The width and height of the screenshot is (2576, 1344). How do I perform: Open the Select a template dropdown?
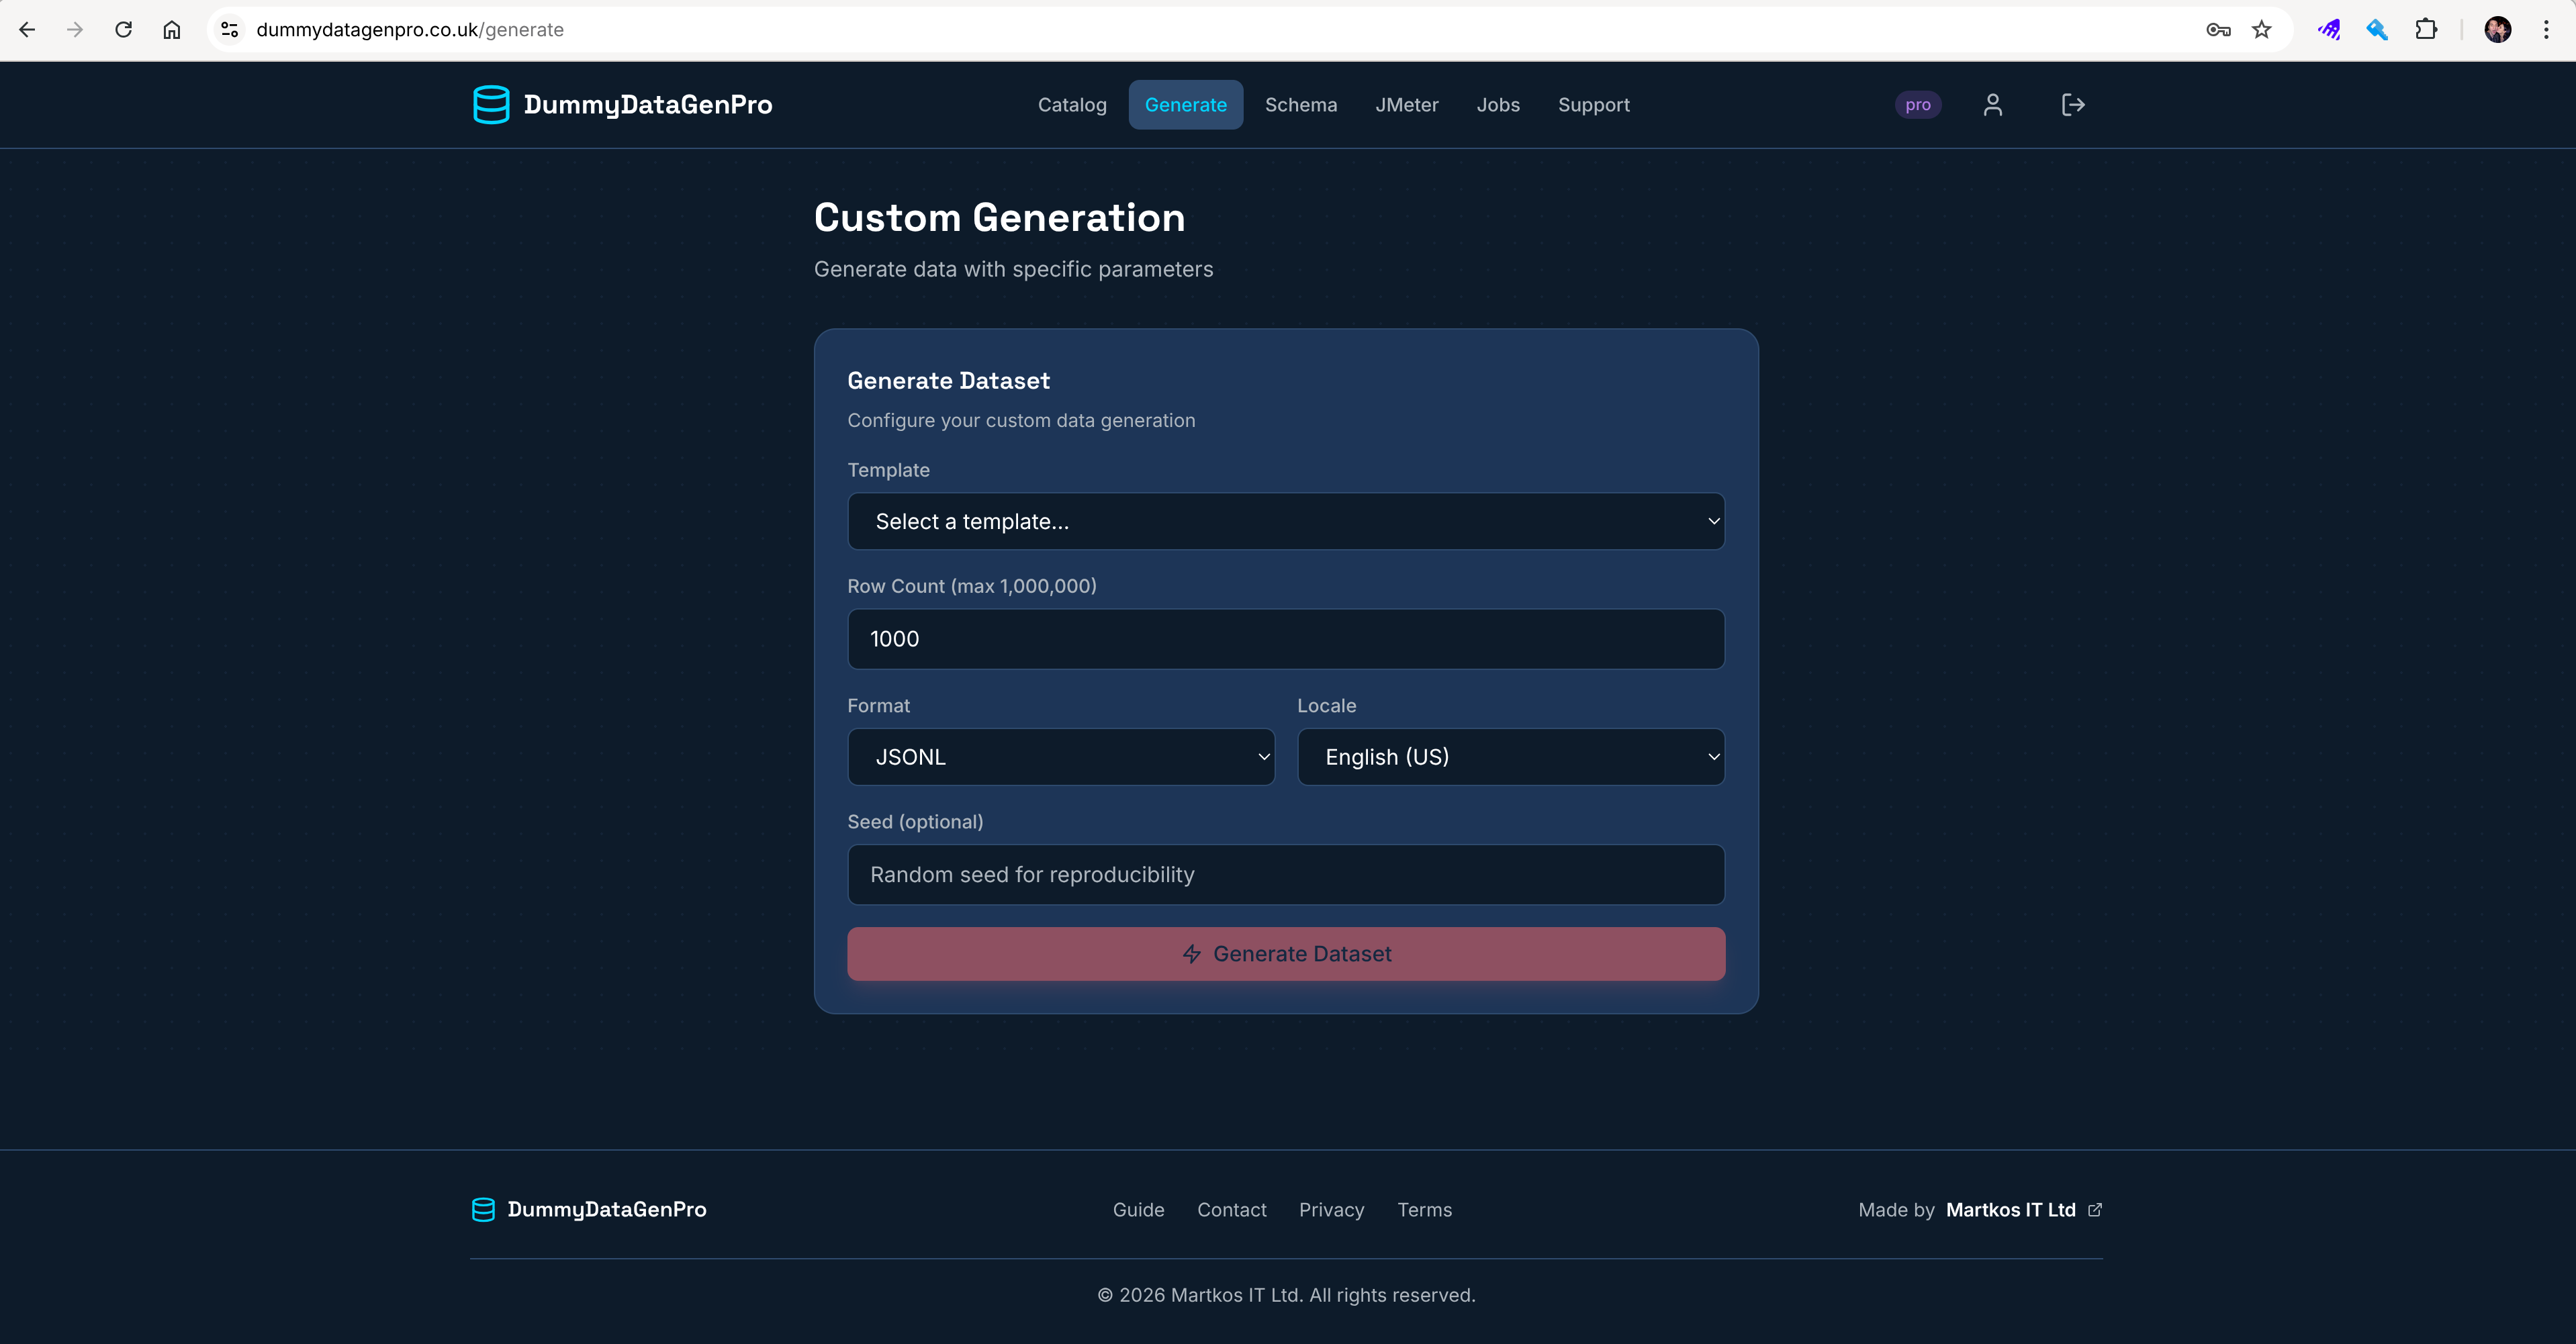tap(1285, 521)
